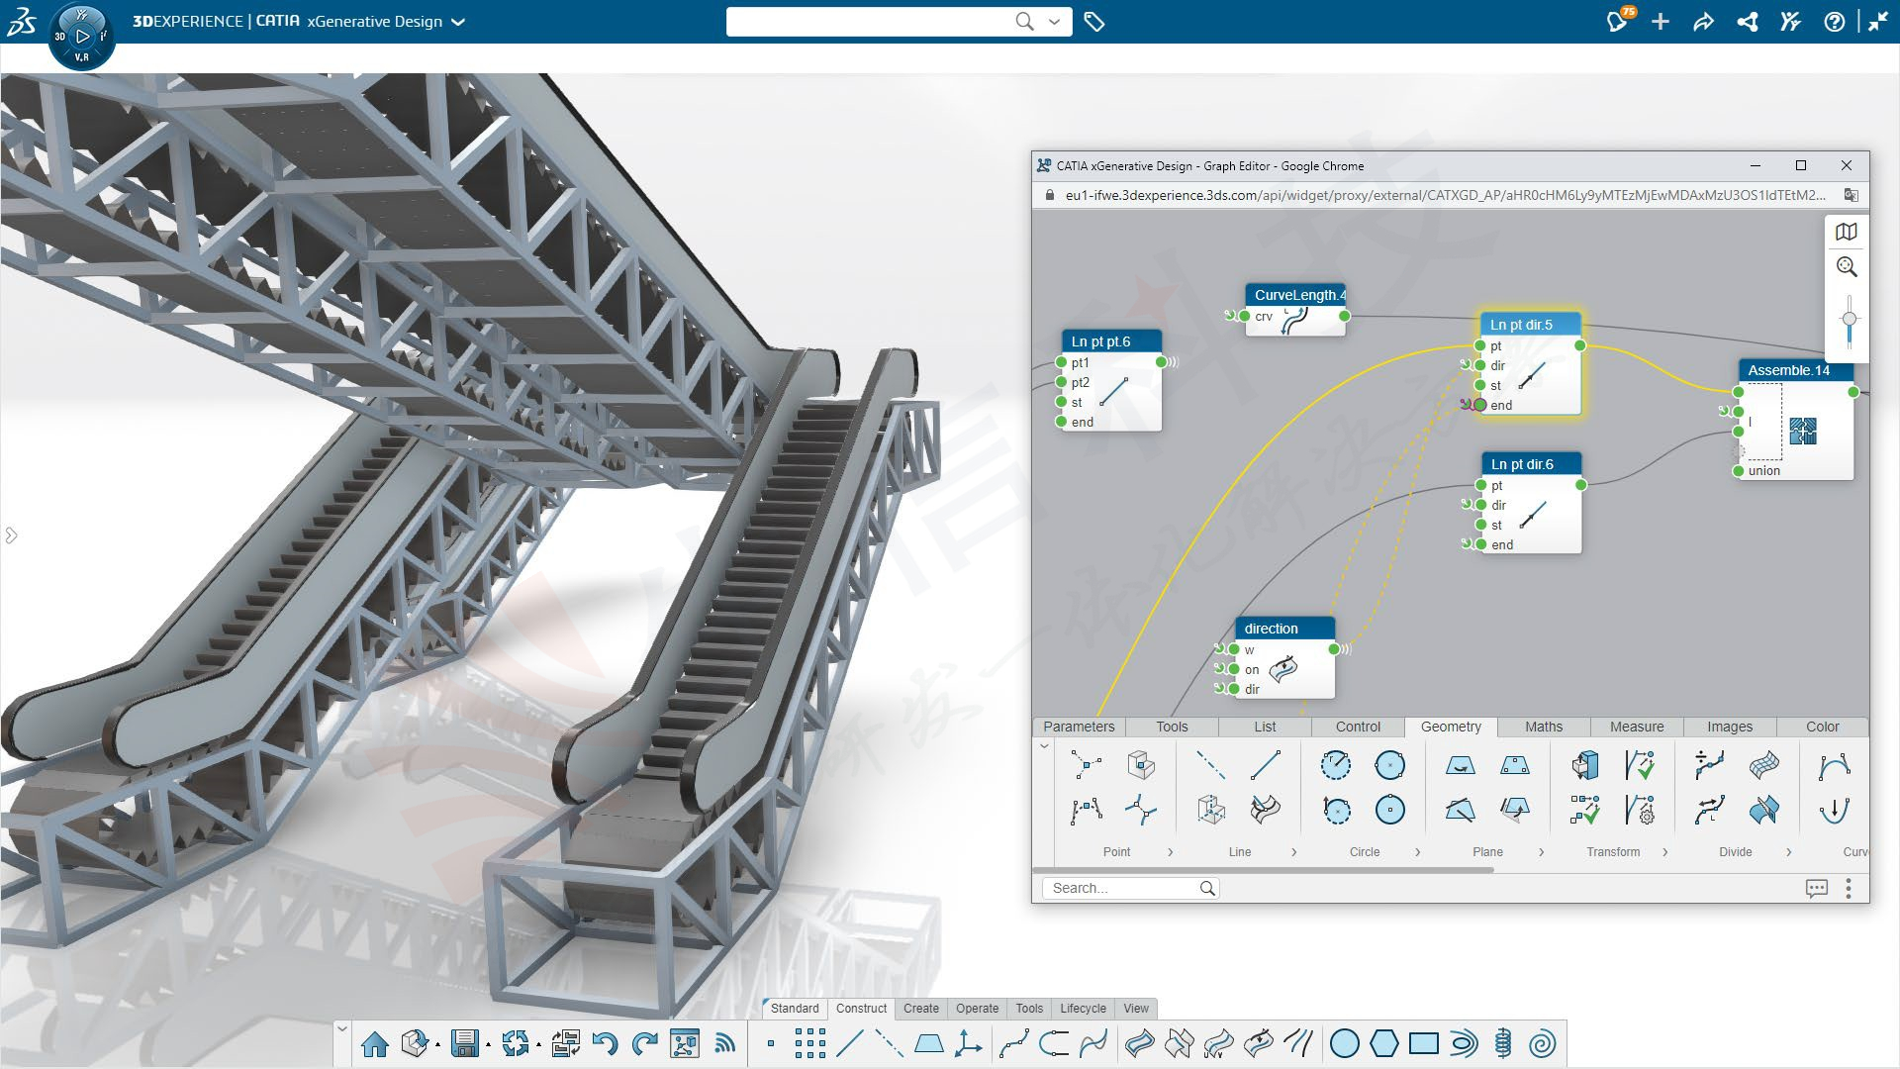The width and height of the screenshot is (1900, 1069).
Task: Select the Hexagon polygon tool
Action: pos(1383,1043)
